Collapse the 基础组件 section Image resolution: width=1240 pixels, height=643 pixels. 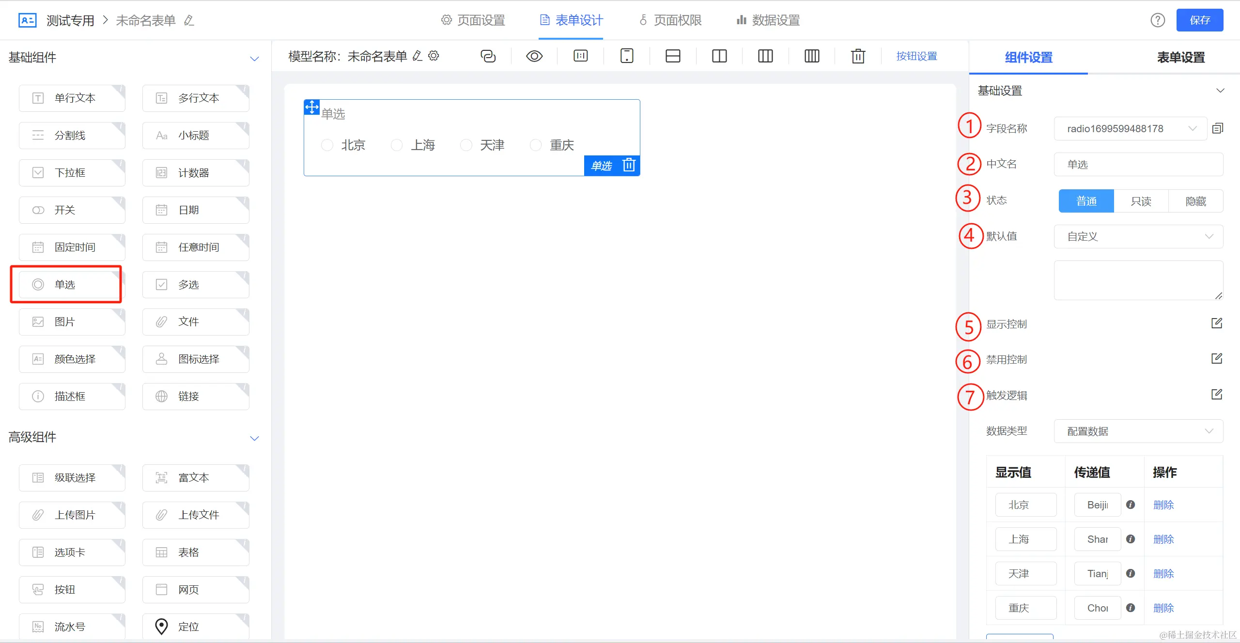point(254,59)
